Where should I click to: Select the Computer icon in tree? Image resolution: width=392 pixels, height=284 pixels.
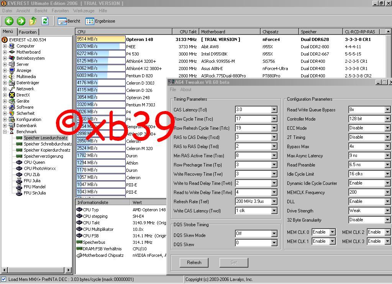pos(12,46)
